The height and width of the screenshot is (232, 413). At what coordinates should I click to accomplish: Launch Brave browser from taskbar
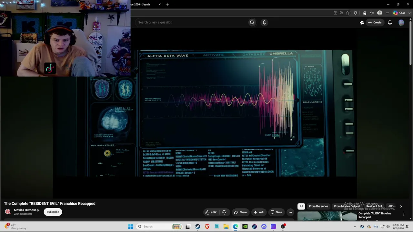pos(207,227)
